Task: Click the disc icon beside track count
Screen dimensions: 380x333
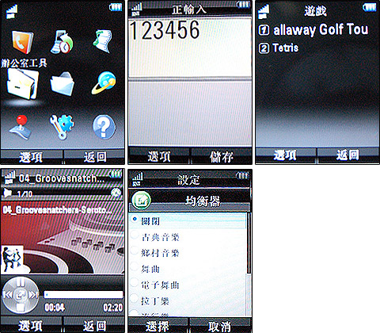Action: pos(116,193)
